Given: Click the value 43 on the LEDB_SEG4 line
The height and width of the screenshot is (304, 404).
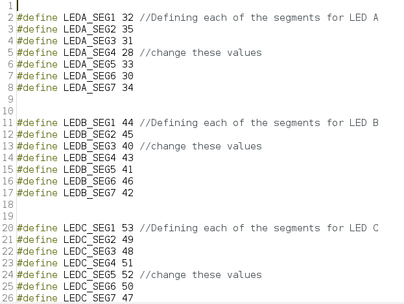Looking at the screenshot, I should point(127,158).
